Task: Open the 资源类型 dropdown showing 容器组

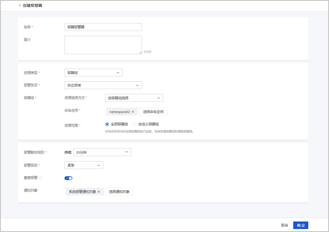Action: click(x=93, y=72)
